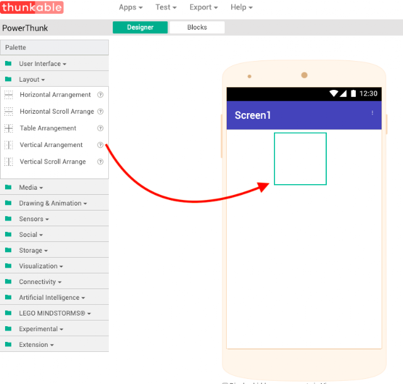
Task: Switch to the Blocks tab
Action: 197,27
